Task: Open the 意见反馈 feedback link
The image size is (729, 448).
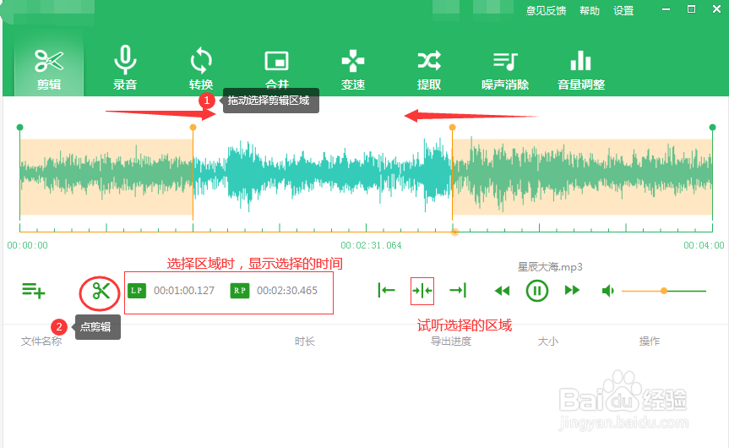Action: click(x=546, y=11)
